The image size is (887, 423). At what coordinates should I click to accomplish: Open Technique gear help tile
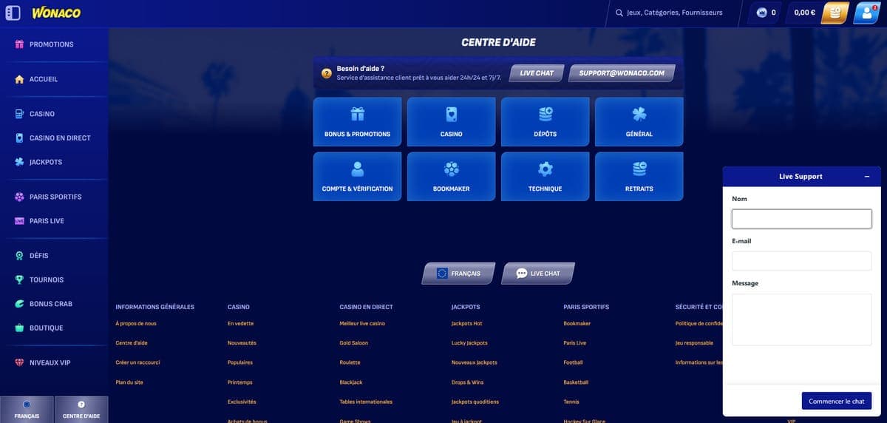coord(546,177)
